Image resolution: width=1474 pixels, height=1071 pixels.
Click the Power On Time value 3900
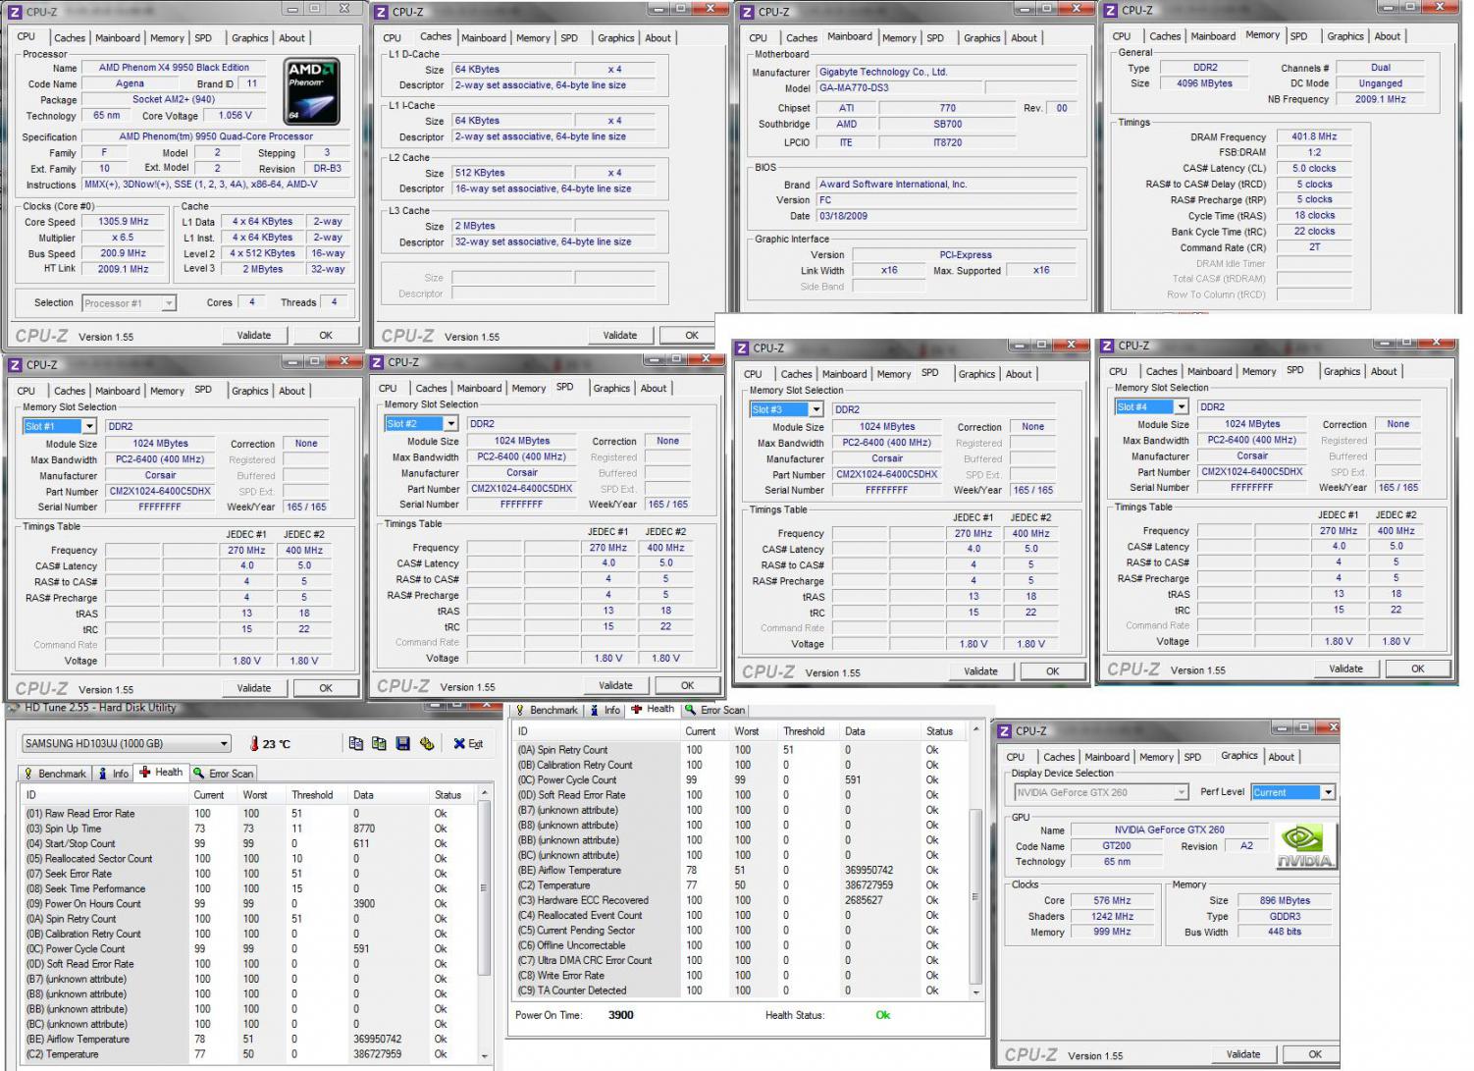click(x=621, y=1015)
